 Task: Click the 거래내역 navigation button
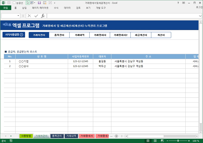click(79, 35)
